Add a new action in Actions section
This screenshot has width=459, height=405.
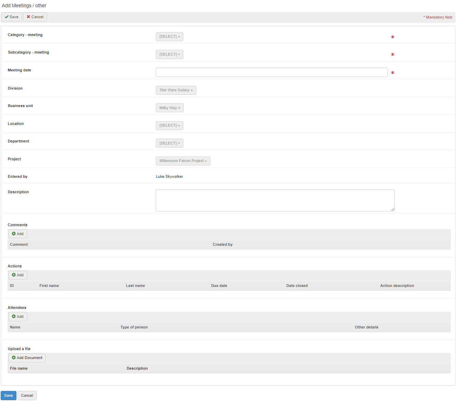(x=18, y=275)
